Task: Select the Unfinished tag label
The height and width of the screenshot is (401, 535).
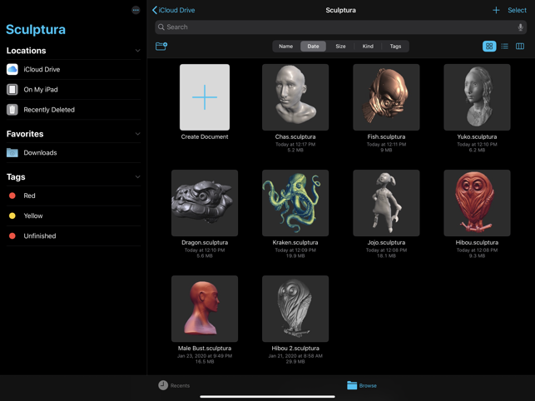Action: (40, 235)
